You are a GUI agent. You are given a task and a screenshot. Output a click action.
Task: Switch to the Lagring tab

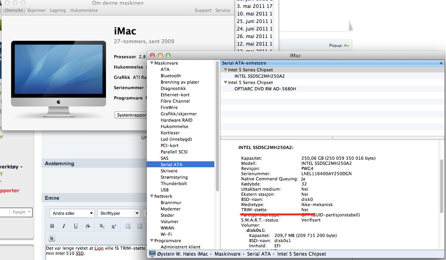coord(58,10)
